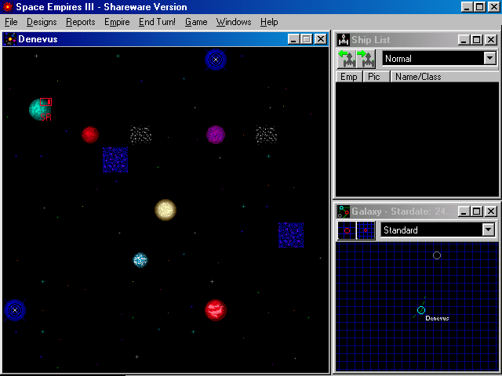Image resolution: width=502 pixels, height=376 pixels.
Task: Select the Denevus system on galaxy map
Action: (x=421, y=310)
